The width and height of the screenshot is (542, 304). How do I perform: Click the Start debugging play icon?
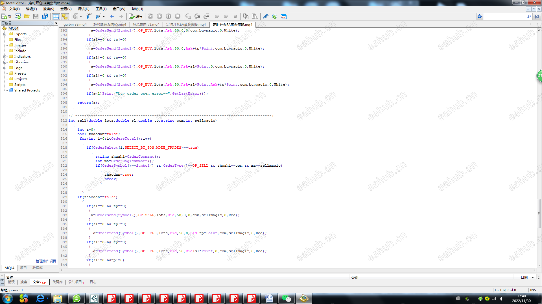coord(159,16)
